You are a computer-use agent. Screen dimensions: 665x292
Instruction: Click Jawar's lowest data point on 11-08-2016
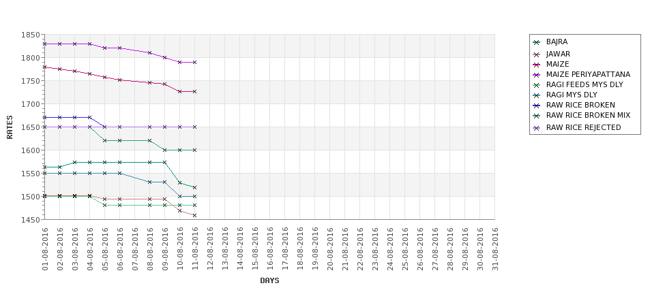pos(194,215)
